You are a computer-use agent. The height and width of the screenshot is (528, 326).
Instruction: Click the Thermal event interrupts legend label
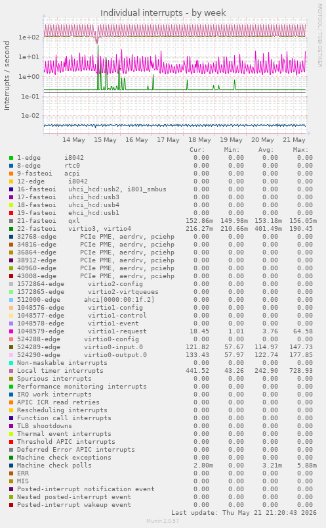click(x=64, y=434)
